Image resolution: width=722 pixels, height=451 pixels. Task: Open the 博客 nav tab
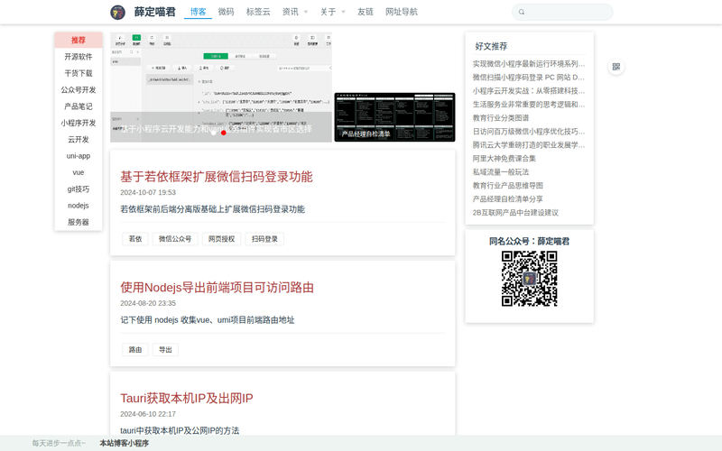(198, 12)
